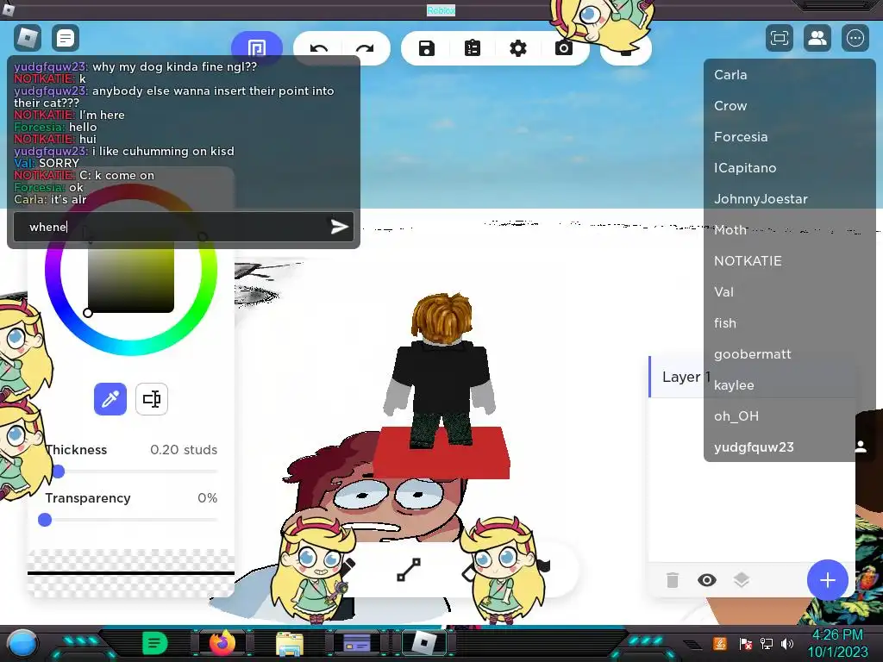Viewport: 883px width, 662px height.
Task: Save the drawing with floppy icon
Action: 426,48
